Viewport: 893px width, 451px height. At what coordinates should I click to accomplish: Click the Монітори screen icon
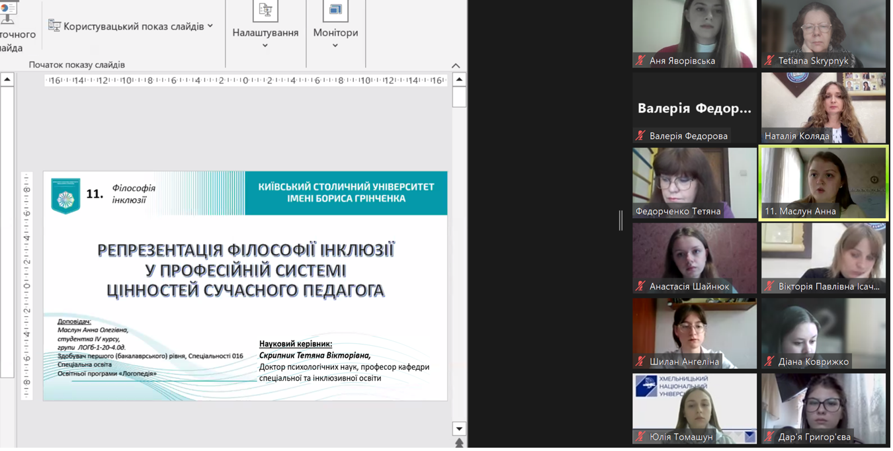pos(335,10)
